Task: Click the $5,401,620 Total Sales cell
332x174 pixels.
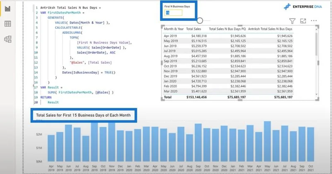Action: (199, 91)
